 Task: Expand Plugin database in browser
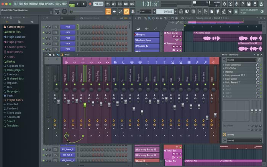[14, 37]
